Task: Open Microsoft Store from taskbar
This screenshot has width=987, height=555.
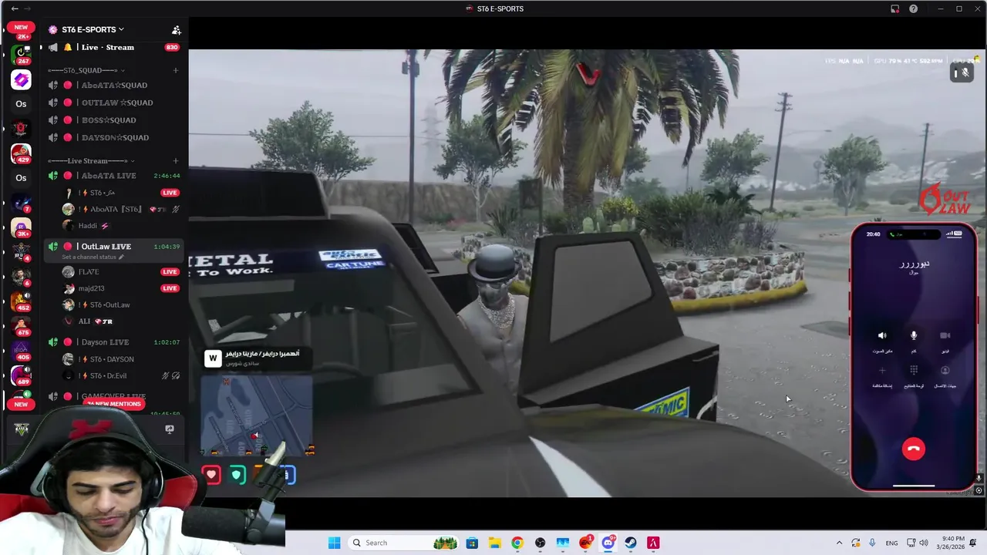Action: [x=472, y=543]
